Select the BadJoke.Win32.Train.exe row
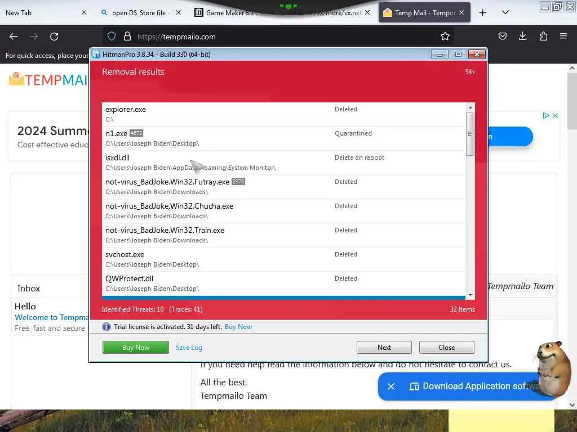Screen dimensions: 577x432 coord(283,236)
